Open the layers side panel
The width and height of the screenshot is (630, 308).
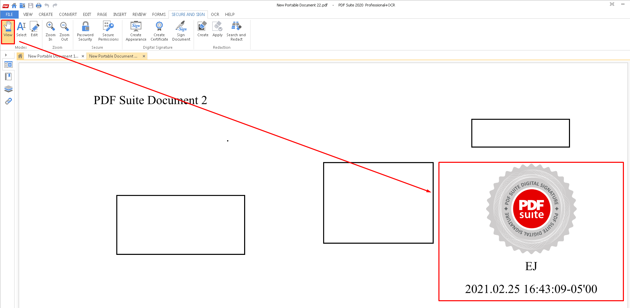click(x=8, y=89)
